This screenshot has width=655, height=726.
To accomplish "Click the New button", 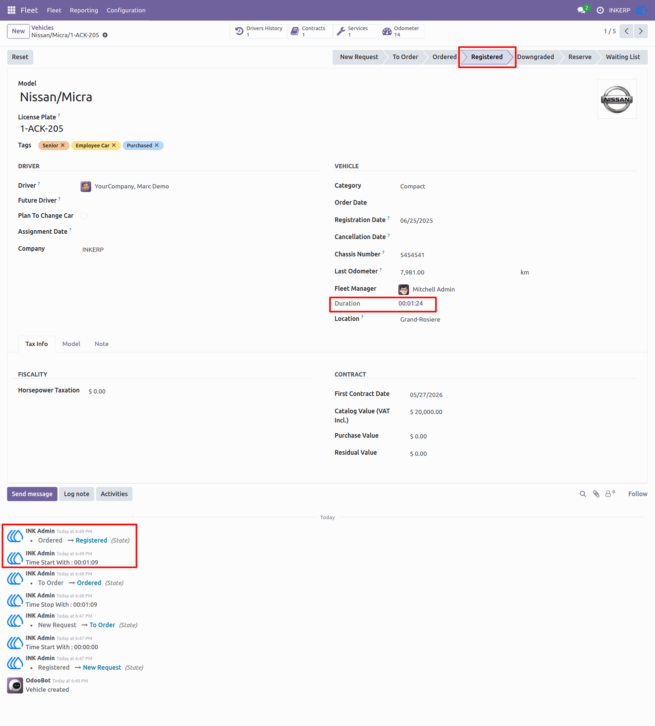I will (18, 31).
